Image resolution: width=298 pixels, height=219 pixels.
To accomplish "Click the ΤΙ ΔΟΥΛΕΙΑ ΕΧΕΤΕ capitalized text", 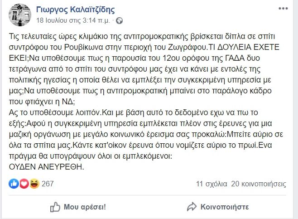I will pyautogui.click(x=244, y=47).
